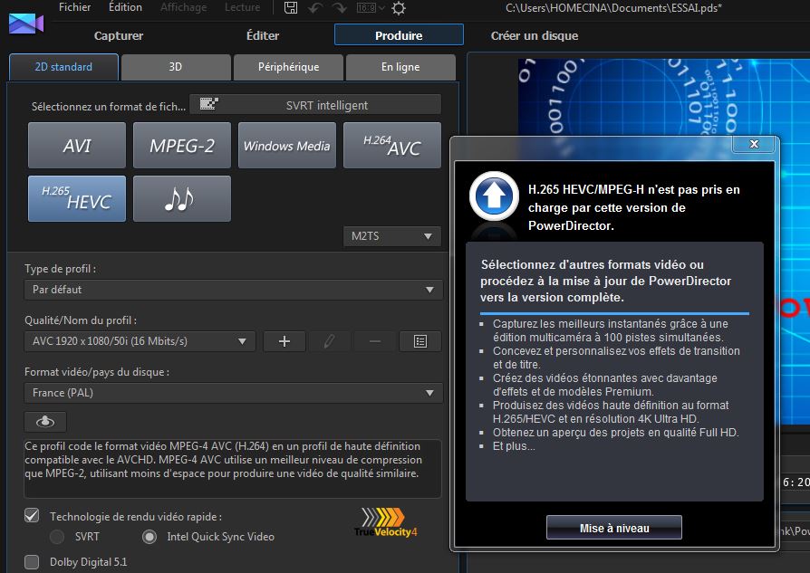This screenshot has width=810, height=573.
Task: Switch to the 3D tab
Action: 176,67
